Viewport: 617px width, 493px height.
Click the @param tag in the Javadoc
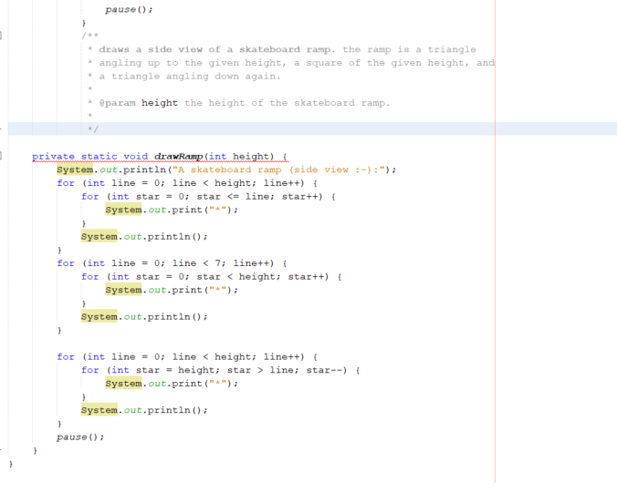click(117, 103)
